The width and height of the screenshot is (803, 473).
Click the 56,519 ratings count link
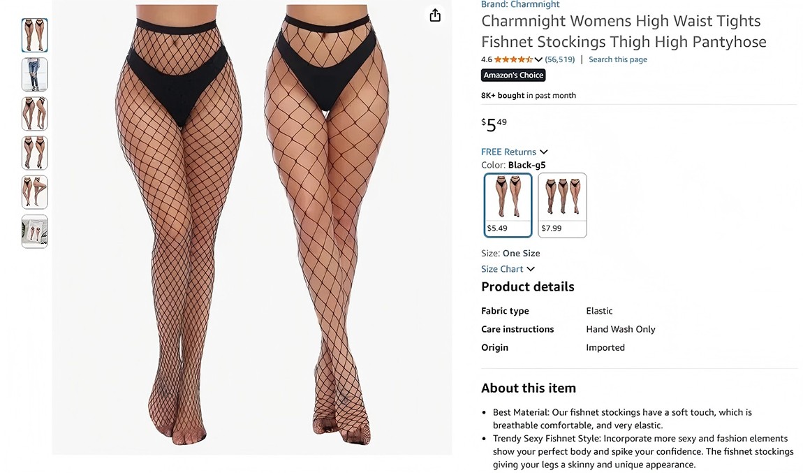click(559, 59)
